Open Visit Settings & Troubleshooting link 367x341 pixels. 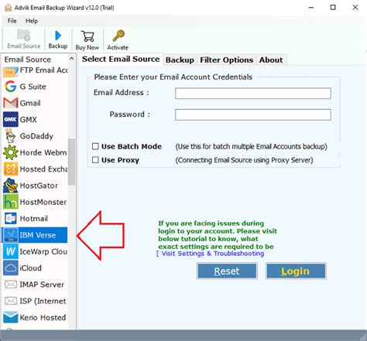click(x=213, y=254)
